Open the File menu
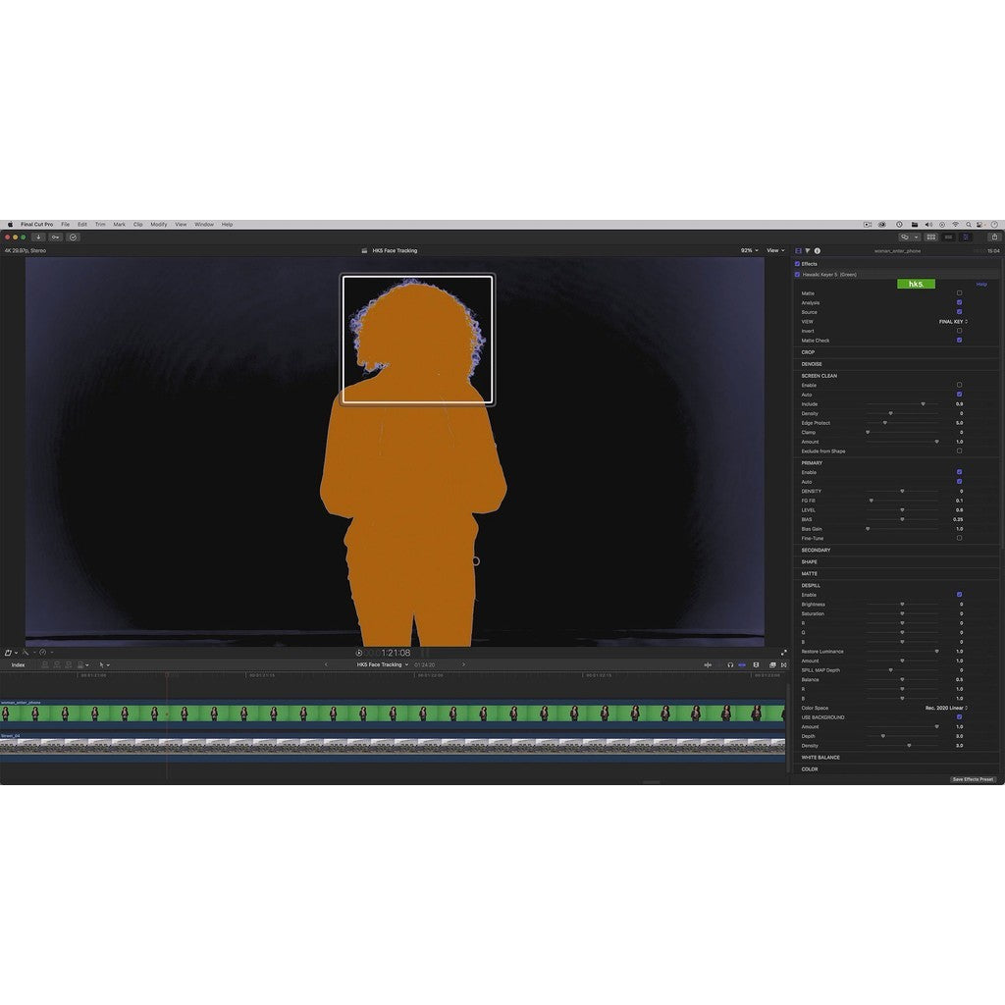Screen dimensions: 1005x1005 coord(66,225)
